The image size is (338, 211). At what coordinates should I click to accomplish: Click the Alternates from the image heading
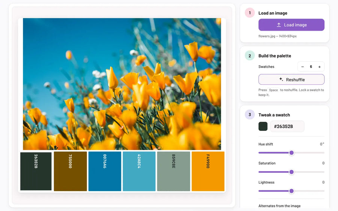[279, 206]
